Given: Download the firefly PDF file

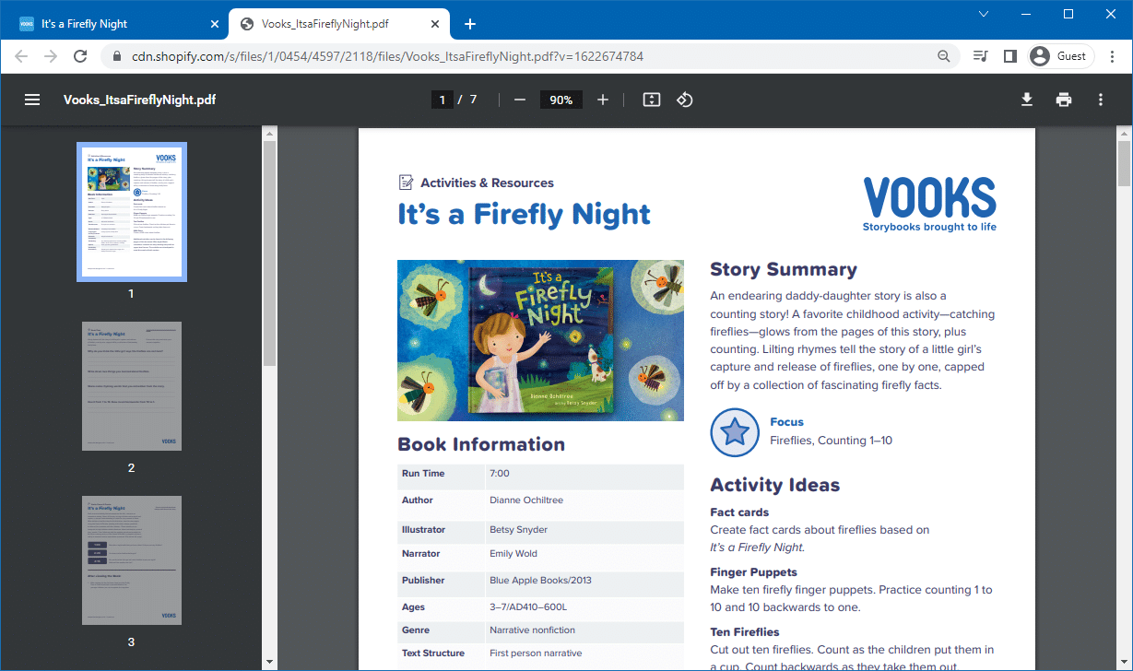Looking at the screenshot, I should click(x=1026, y=100).
